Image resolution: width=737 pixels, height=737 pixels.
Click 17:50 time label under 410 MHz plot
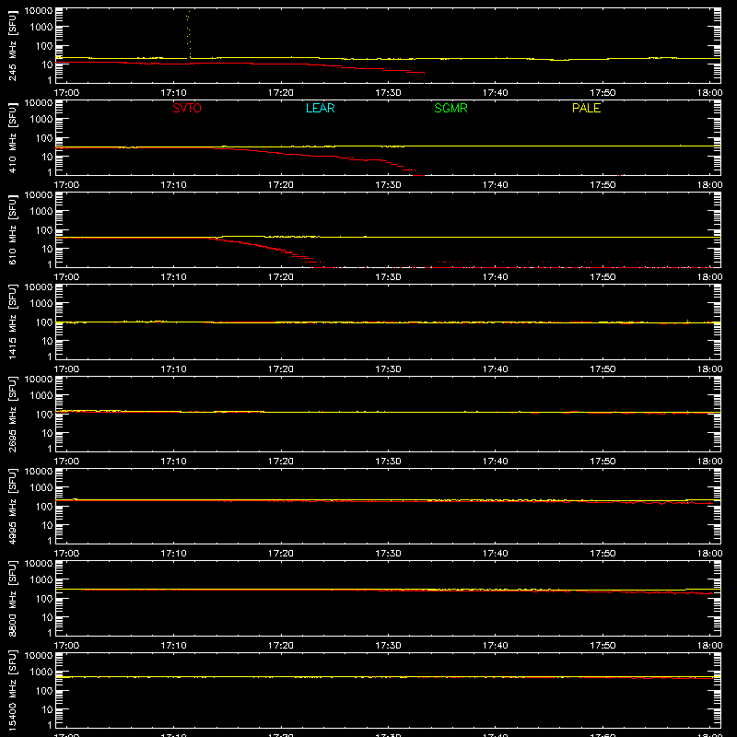click(602, 185)
